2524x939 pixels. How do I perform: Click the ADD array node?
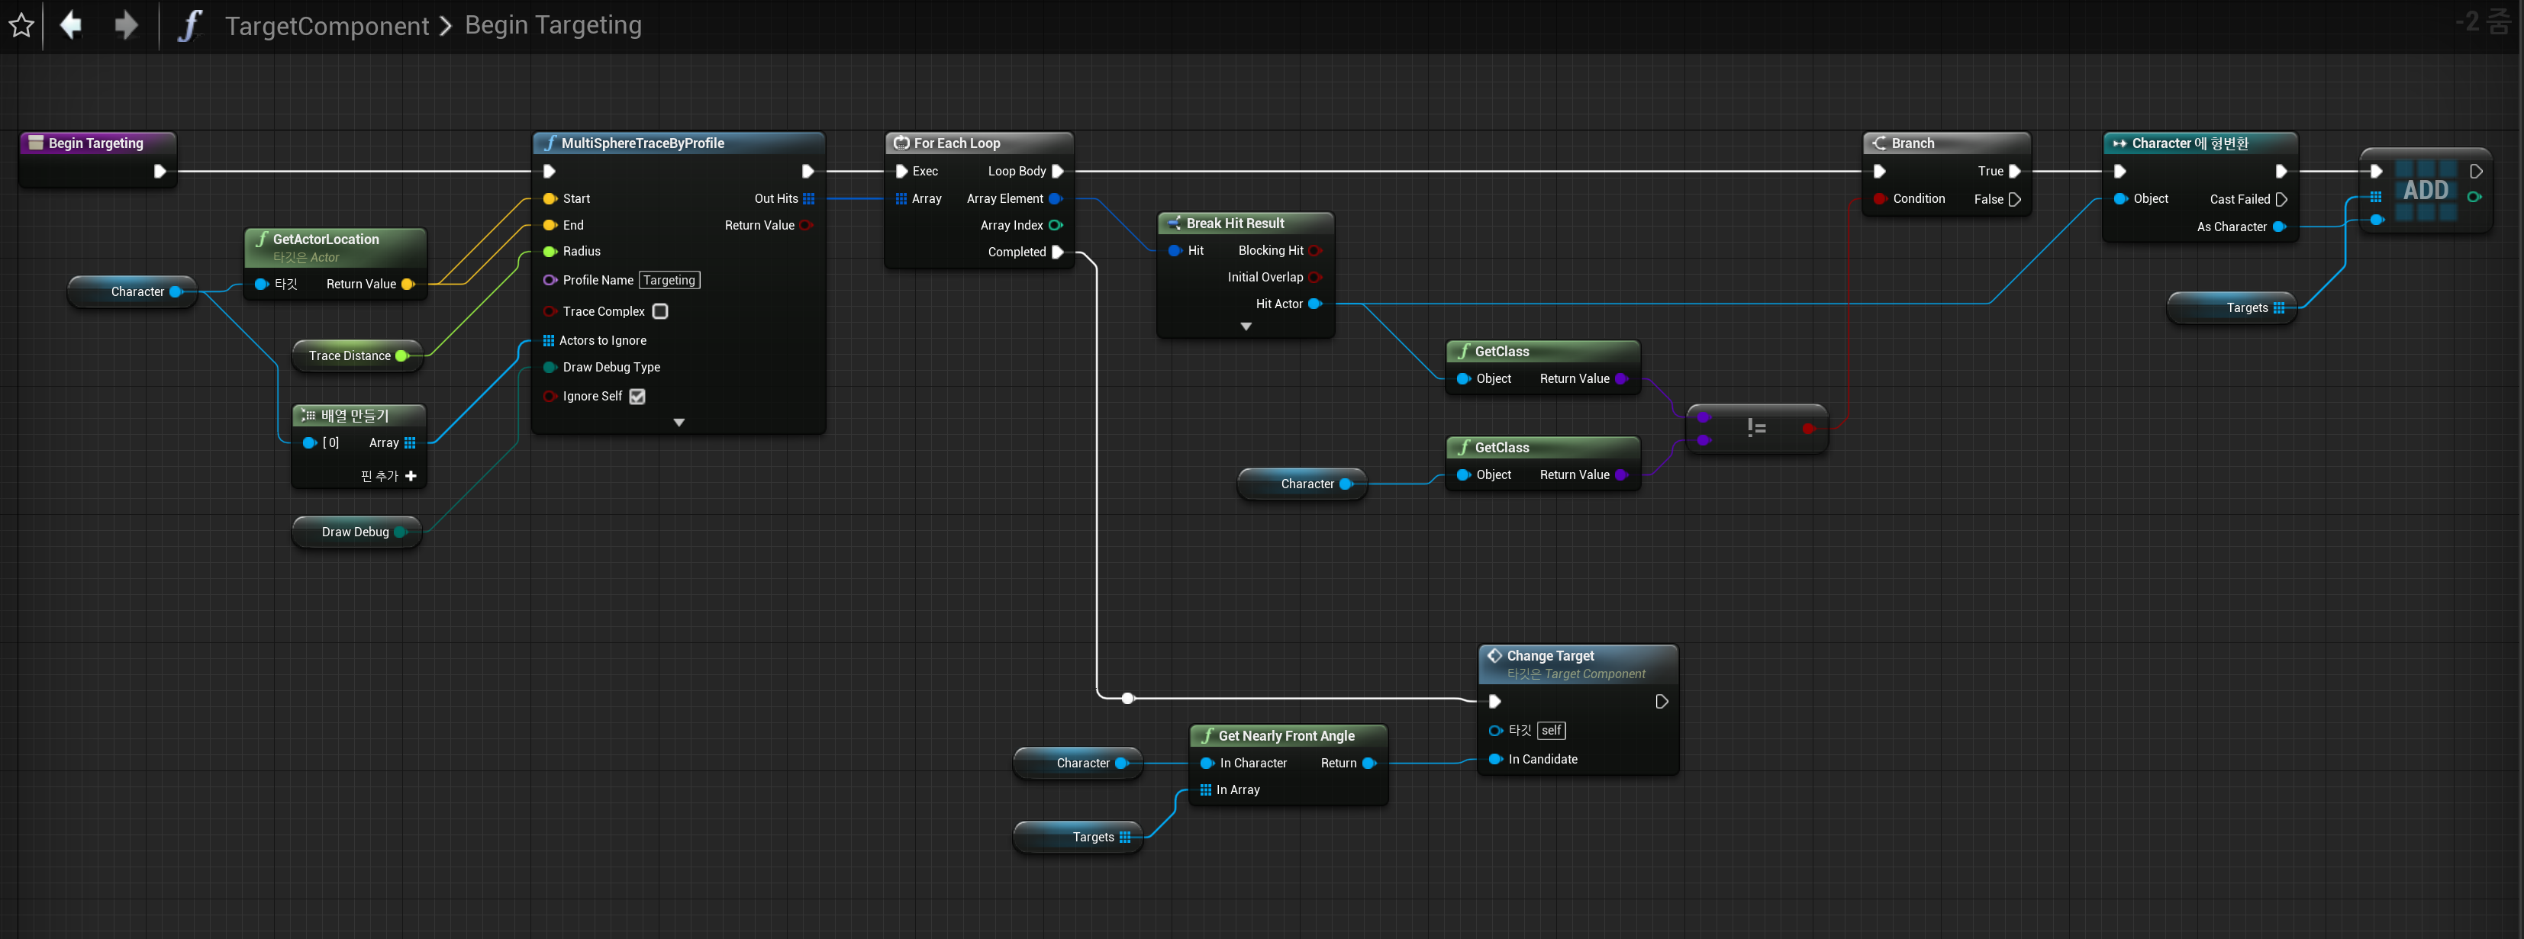pyautogui.click(x=2425, y=191)
